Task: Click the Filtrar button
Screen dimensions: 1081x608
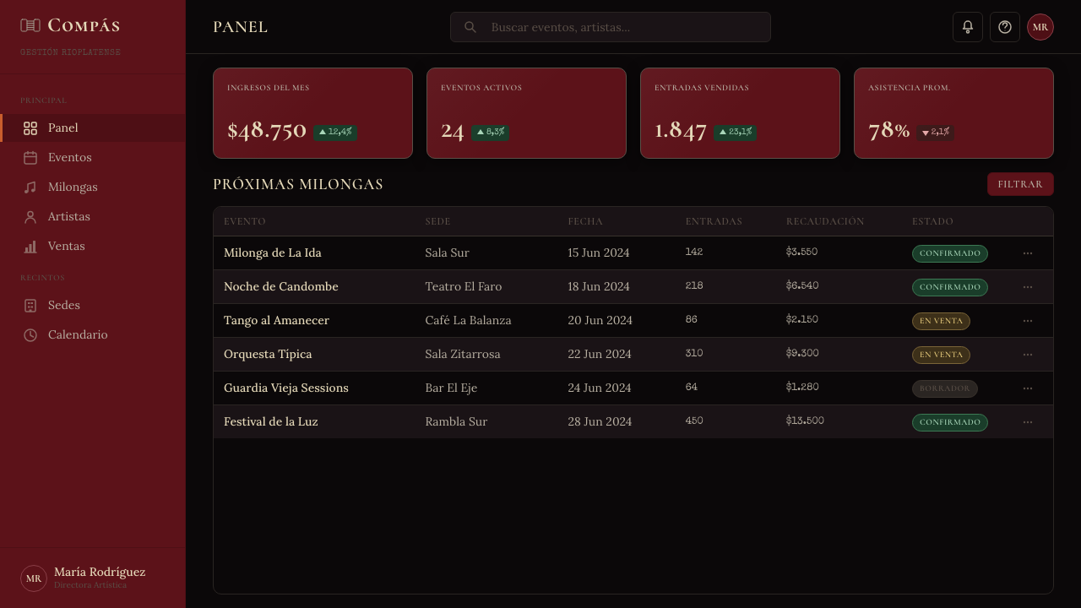Action: coord(1020,184)
